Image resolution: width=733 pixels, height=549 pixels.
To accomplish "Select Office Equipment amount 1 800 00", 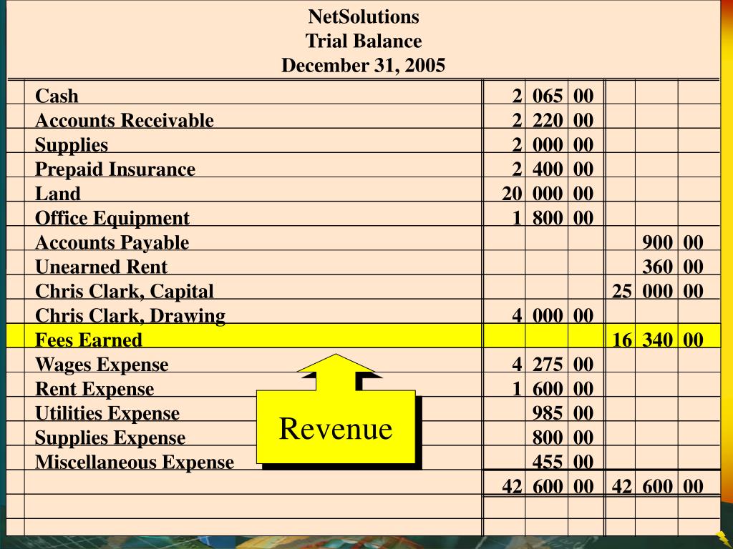I will point(553,218).
